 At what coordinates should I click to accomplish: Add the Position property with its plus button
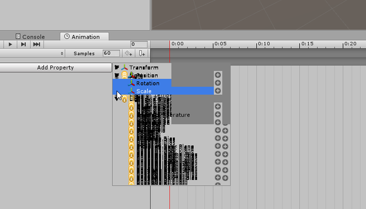coord(218,75)
